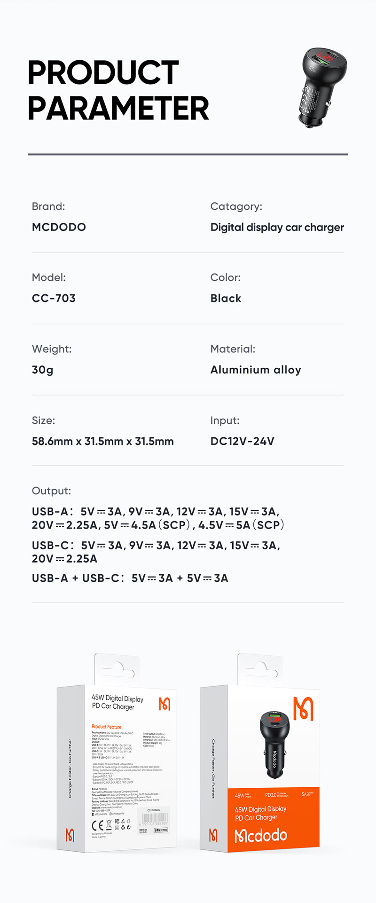Click the MCDODO brand value
The height and width of the screenshot is (903, 376).
click(x=59, y=227)
